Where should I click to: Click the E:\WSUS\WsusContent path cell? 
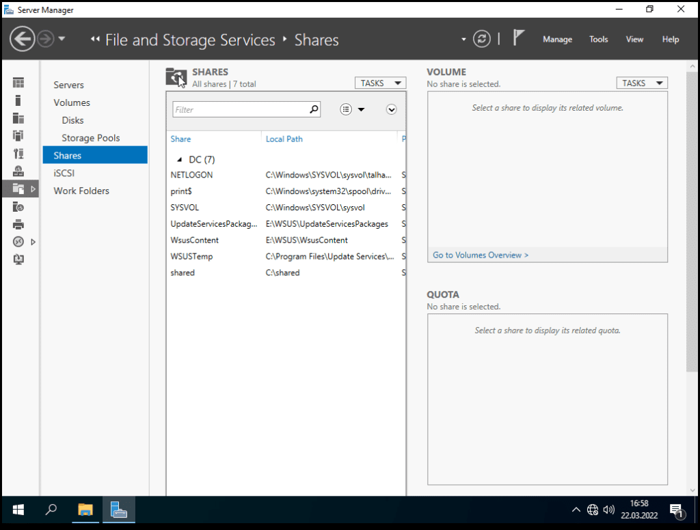pyautogui.click(x=306, y=240)
